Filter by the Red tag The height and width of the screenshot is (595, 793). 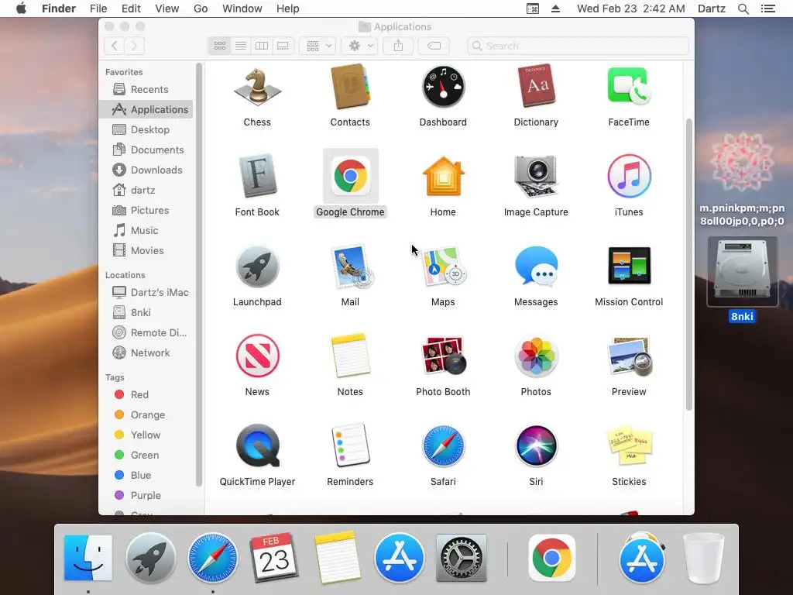pos(146,394)
